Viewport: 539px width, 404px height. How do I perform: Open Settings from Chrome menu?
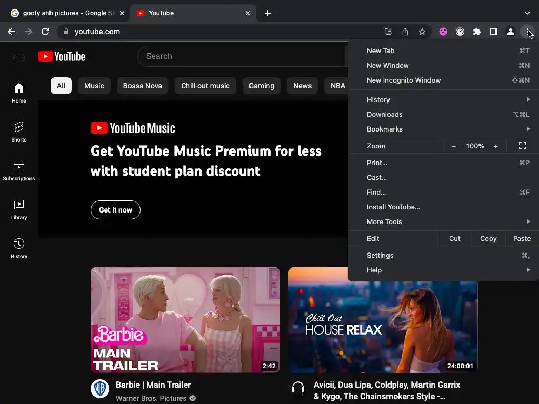[x=443, y=255]
